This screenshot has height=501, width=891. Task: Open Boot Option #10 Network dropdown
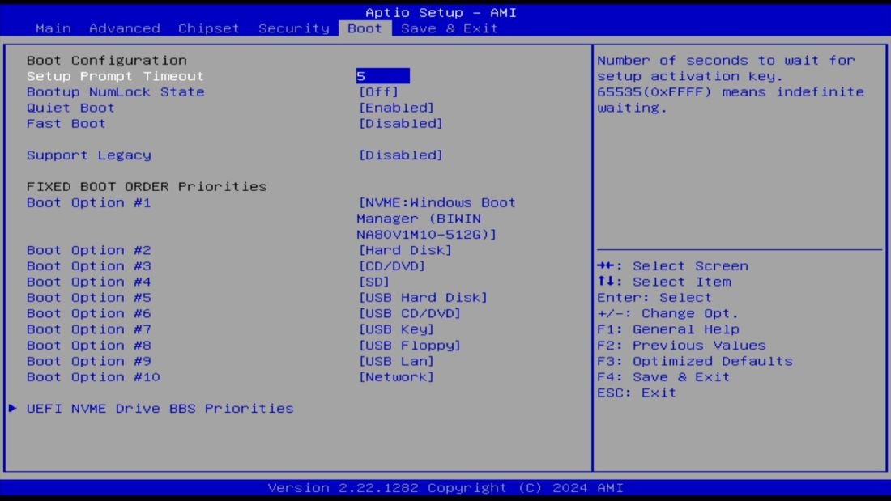pyautogui.click(x=396, y=377)
